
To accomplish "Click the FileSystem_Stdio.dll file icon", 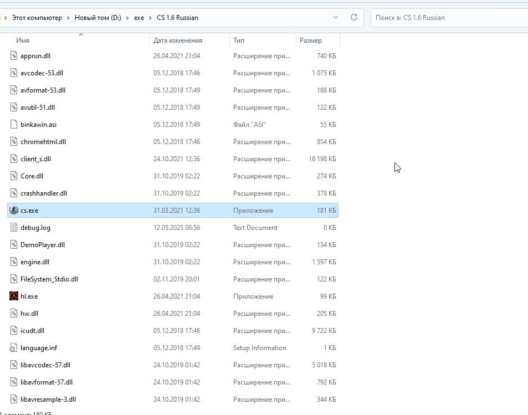I will tap(13, 279).
